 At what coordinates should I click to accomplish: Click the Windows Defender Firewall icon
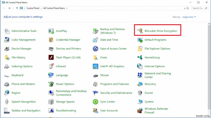pyautogui.click(x=140, y=111)
